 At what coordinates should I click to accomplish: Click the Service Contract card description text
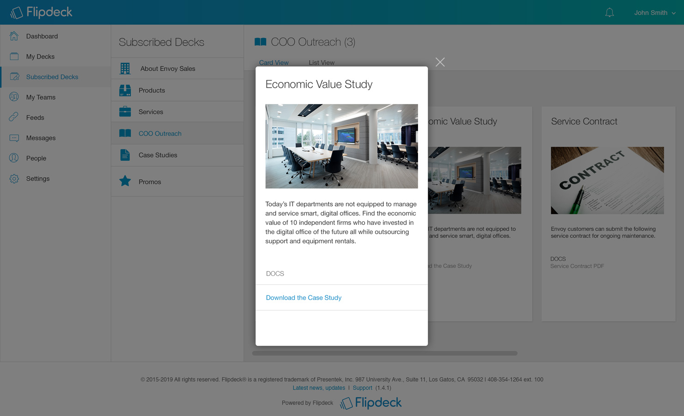(603, 232)
